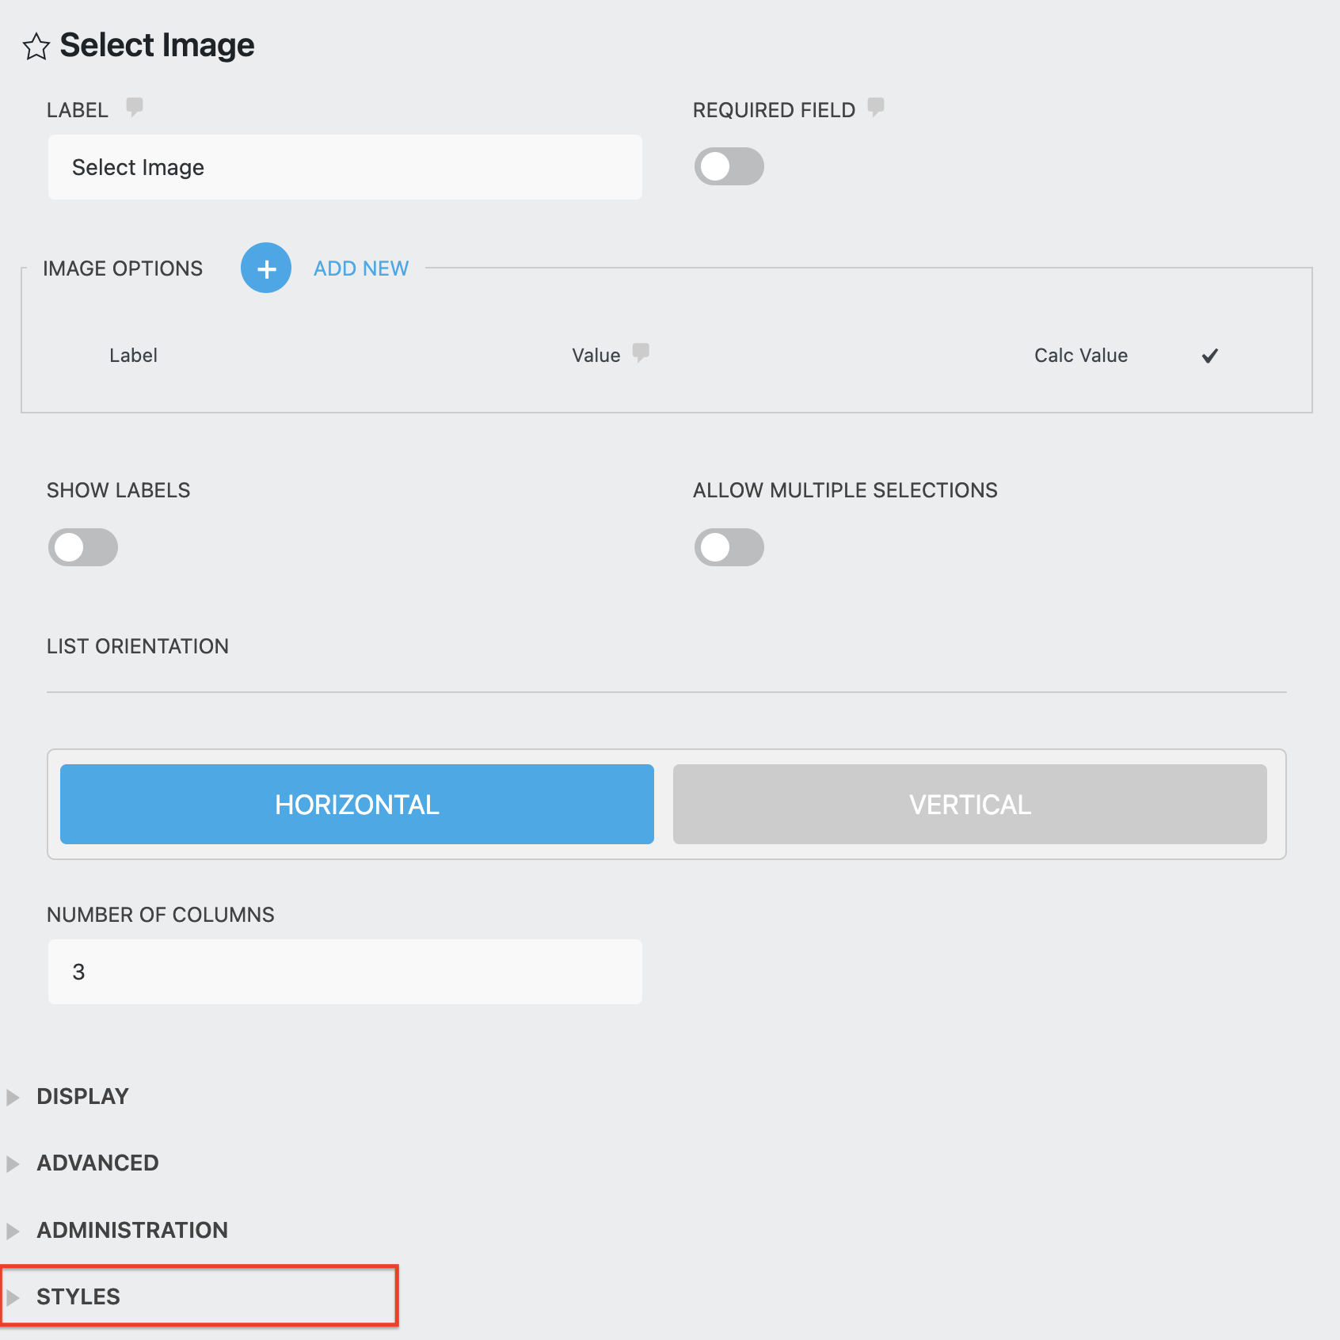Viewport: 1340px width, 1340px height.
Task: Enable Allow Multiple Selections
Action: click(x=729, y=546)
